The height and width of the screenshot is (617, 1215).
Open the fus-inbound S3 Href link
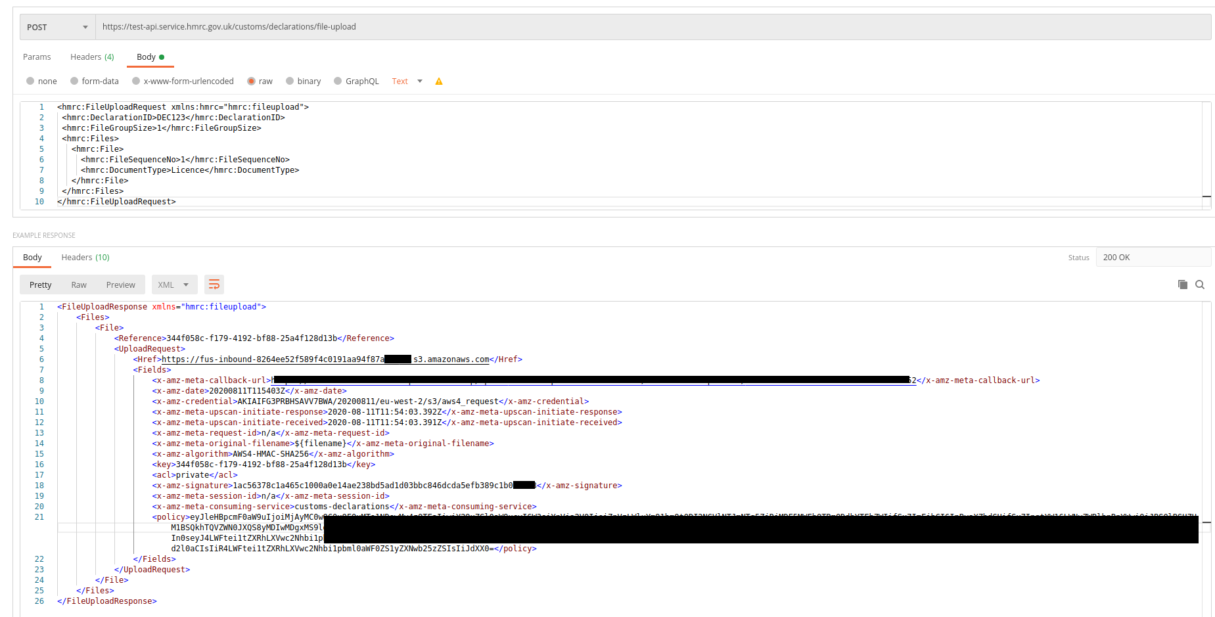(x=325, y=359)
